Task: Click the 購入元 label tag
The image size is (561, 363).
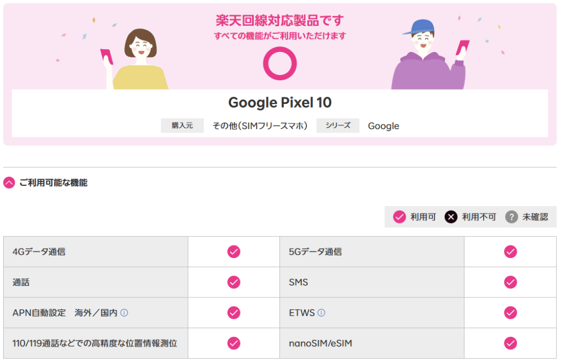Action: 182,126
